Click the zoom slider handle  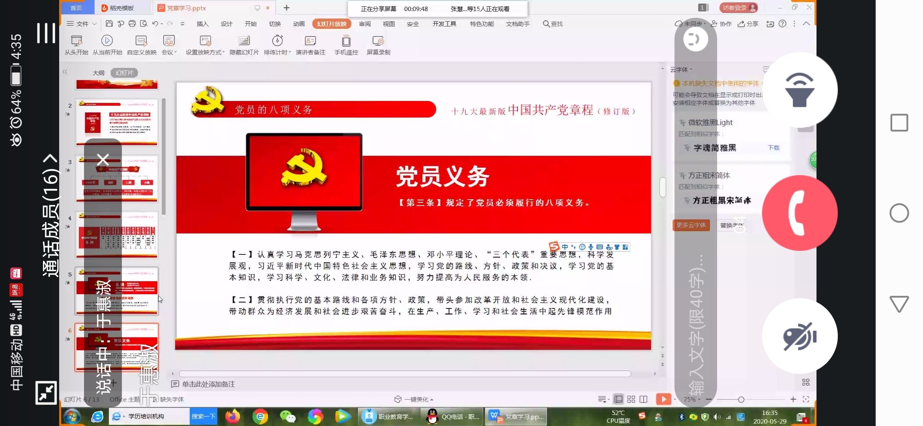tap(741, 400)
